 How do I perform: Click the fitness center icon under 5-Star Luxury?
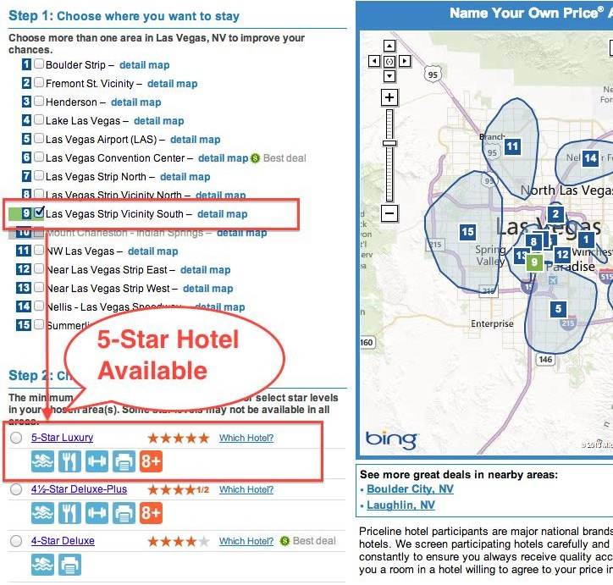click(x=97, y=461)
